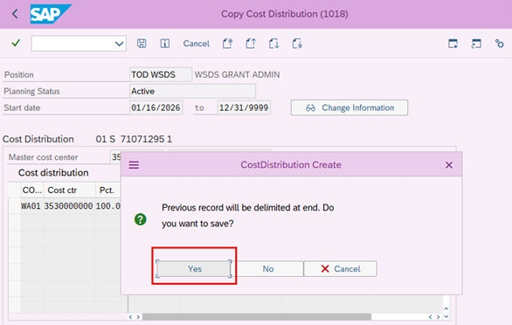Image resolution: width=512 pixels, height=325 pixels.
Task: Click the 'Pct.' column header
Action: (108, 190)
